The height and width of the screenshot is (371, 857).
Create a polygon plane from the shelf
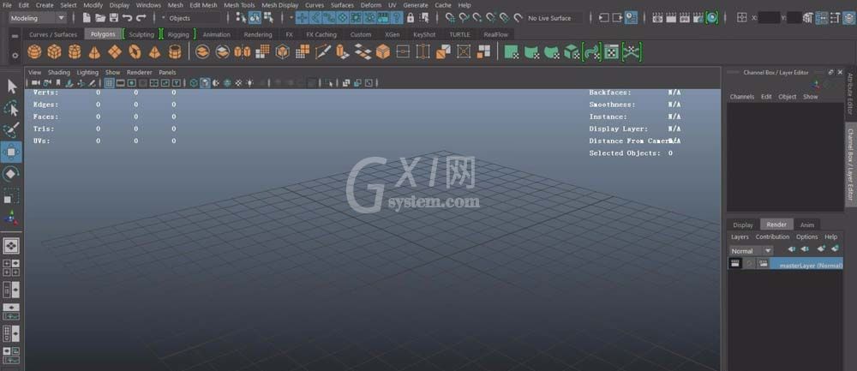point(114,52)
